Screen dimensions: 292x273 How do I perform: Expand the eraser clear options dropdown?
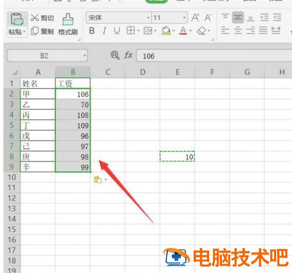click(x=209, y=31)
